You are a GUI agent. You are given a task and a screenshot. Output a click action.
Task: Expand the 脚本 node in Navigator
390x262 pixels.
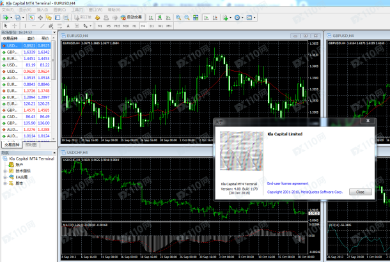4,183
